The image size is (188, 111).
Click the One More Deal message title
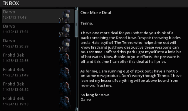(95, 13)
